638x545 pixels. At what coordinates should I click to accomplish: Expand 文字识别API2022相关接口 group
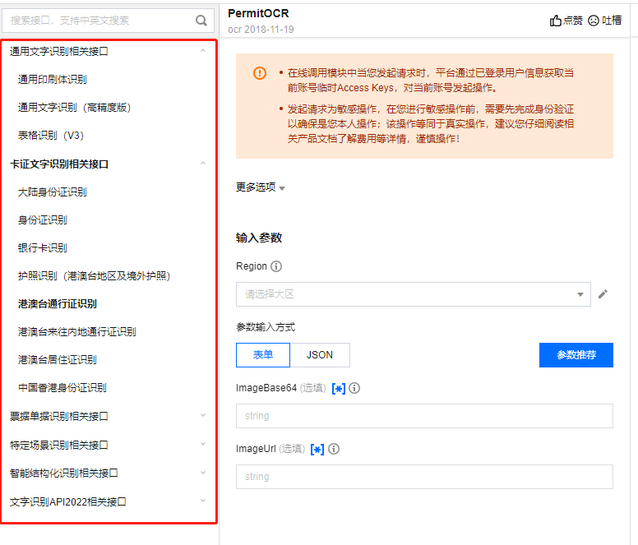(x=203, y=501)
